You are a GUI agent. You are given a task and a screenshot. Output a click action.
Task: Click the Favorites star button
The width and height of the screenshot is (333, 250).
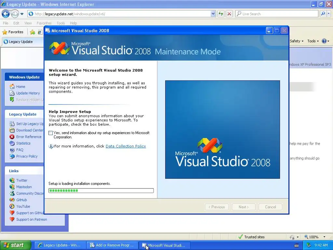(13, 32)
